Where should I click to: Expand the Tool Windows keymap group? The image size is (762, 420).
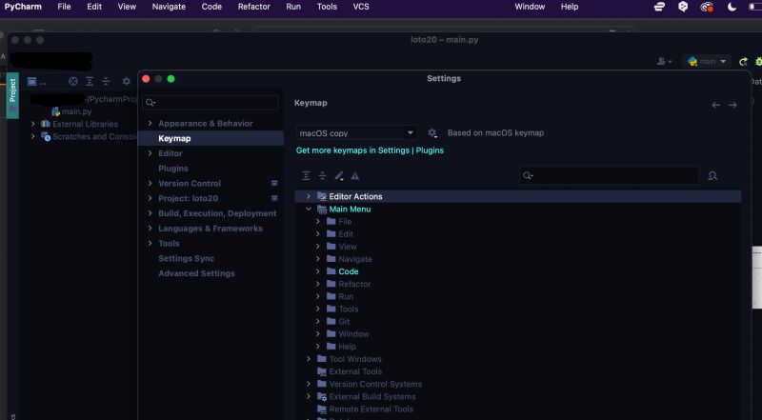(308, 359)
